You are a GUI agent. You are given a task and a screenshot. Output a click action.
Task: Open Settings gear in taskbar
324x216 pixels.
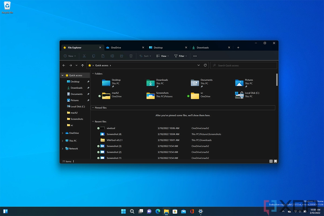(201, 211)
